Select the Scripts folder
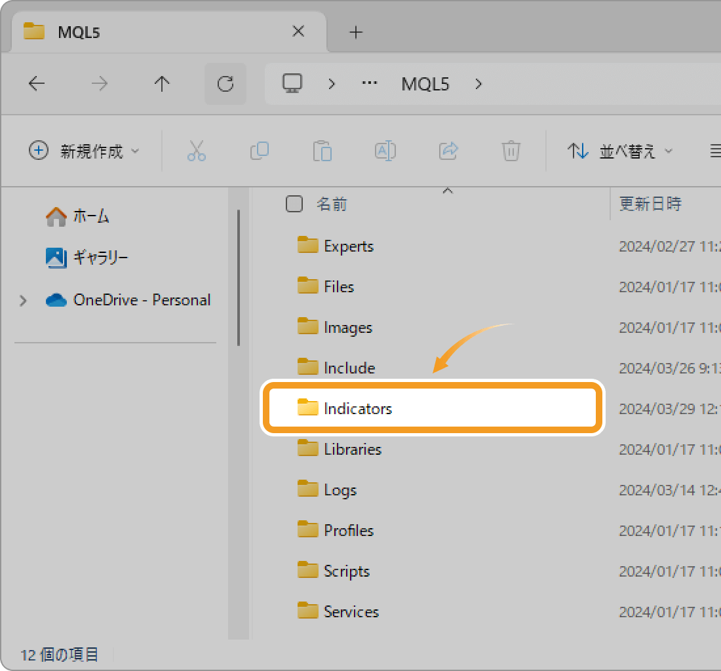 coord(334,571)
